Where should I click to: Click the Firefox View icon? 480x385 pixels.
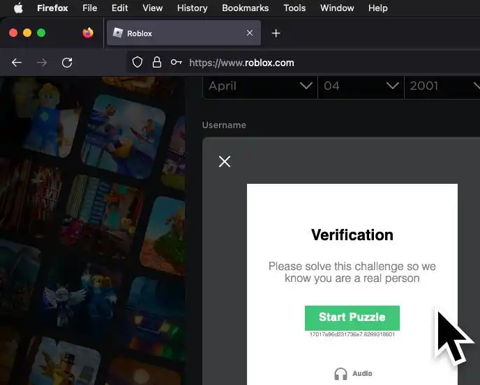coord(88,33)
